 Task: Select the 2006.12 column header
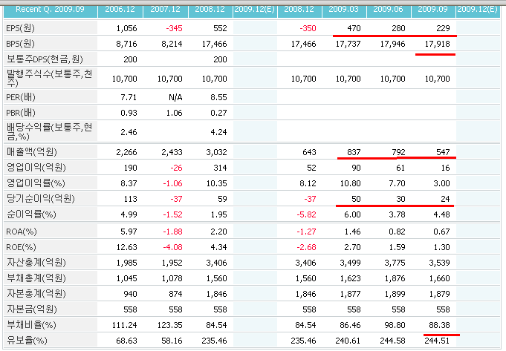[x=121, y=9]
